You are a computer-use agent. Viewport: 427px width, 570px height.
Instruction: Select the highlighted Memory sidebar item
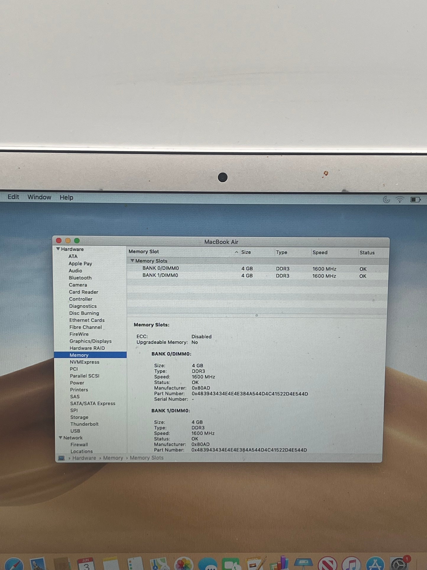tap(90, 355)
